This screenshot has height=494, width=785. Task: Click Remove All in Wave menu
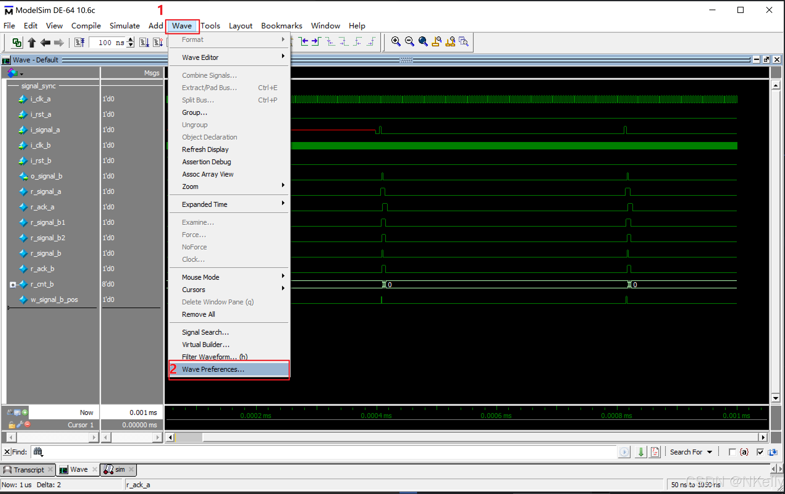pyautogui.click(x=198, y=314)
